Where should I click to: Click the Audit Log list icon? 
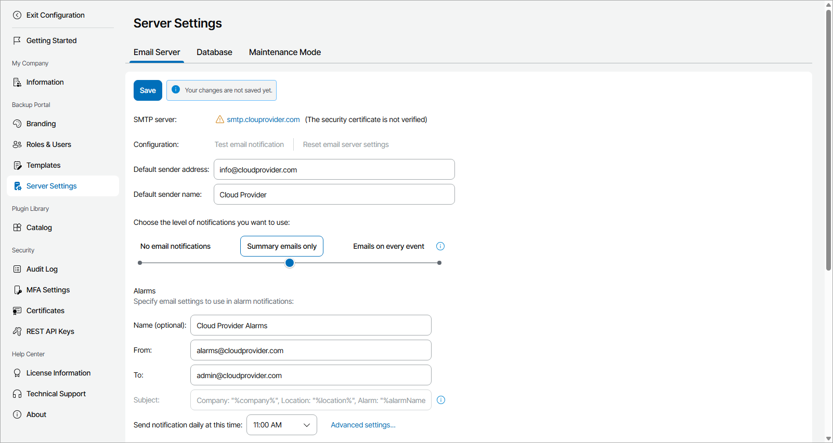17,269
